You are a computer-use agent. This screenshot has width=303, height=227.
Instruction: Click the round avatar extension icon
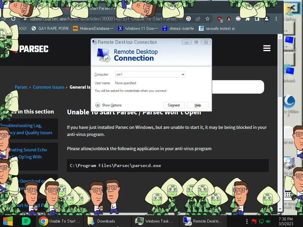click(x=229, y=19)
